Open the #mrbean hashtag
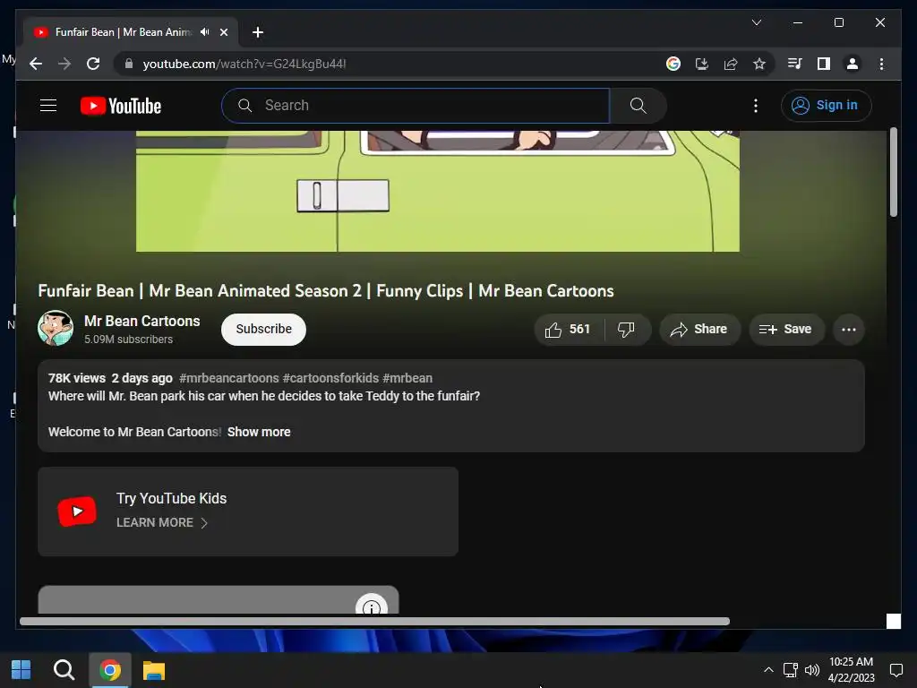 pos(407,378)
